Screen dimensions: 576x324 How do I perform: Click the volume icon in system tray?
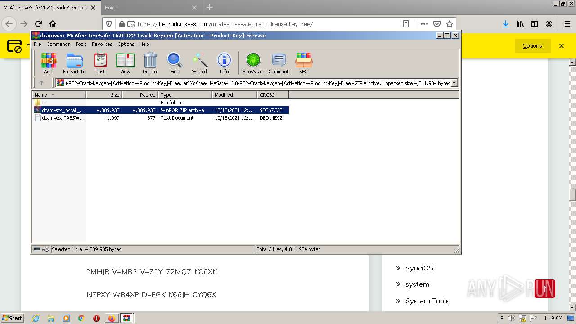pos(512,318)
